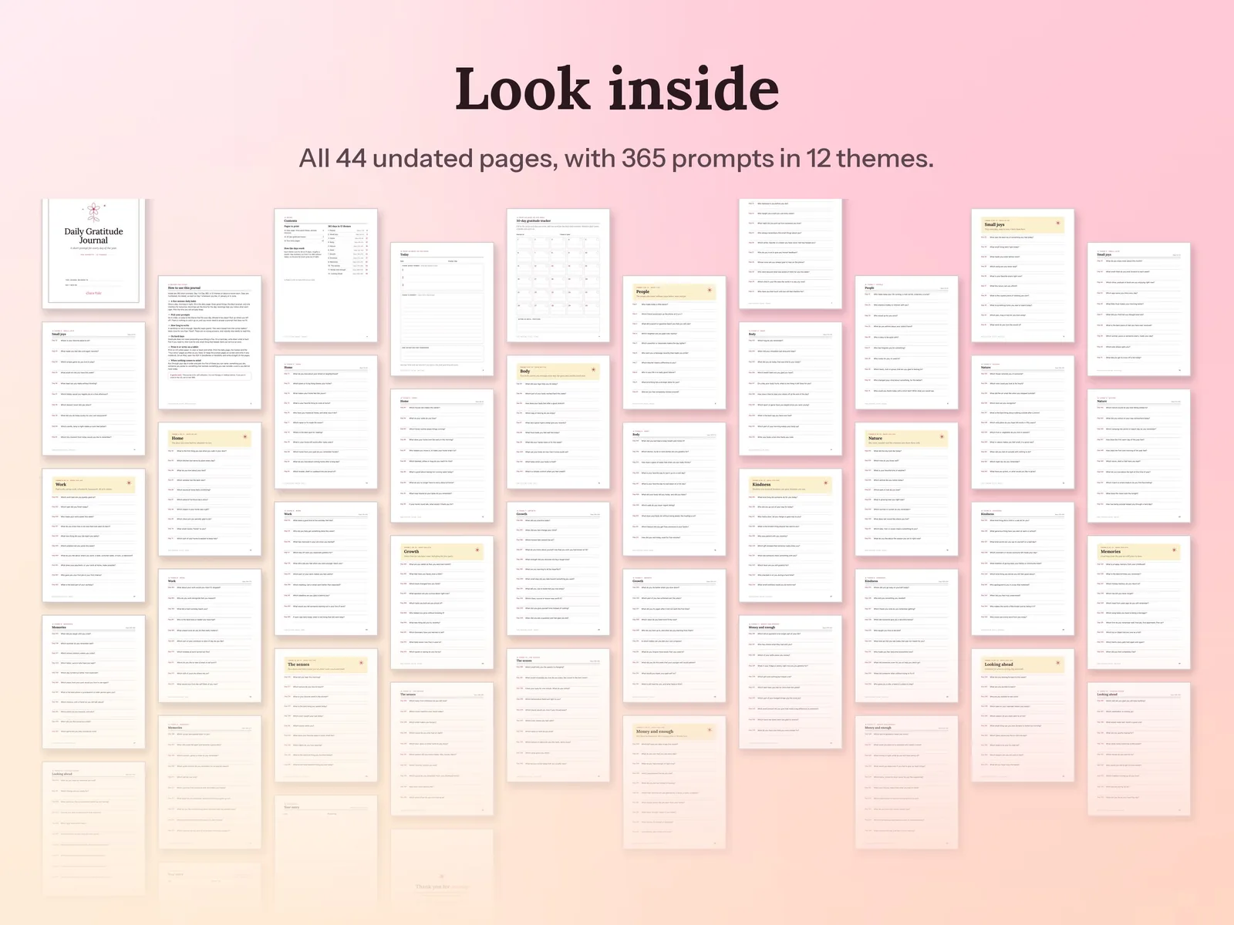Open the Small joys page with yellow banner
1234x925 pixels.
(x=1023, y=275)
